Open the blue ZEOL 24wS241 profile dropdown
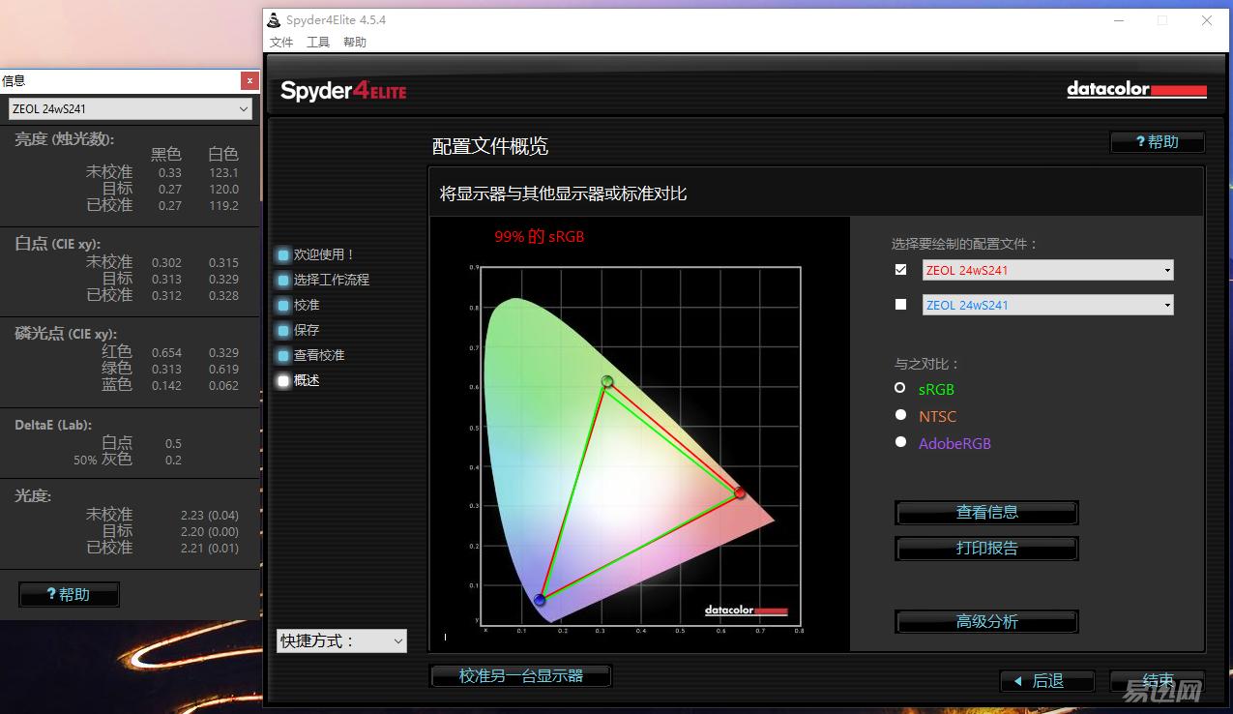This screenshot has width=1233, height=714. tap(1048, 305)
